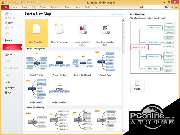Collapse the ribbon with the caret icon

(x=172, y=7)
